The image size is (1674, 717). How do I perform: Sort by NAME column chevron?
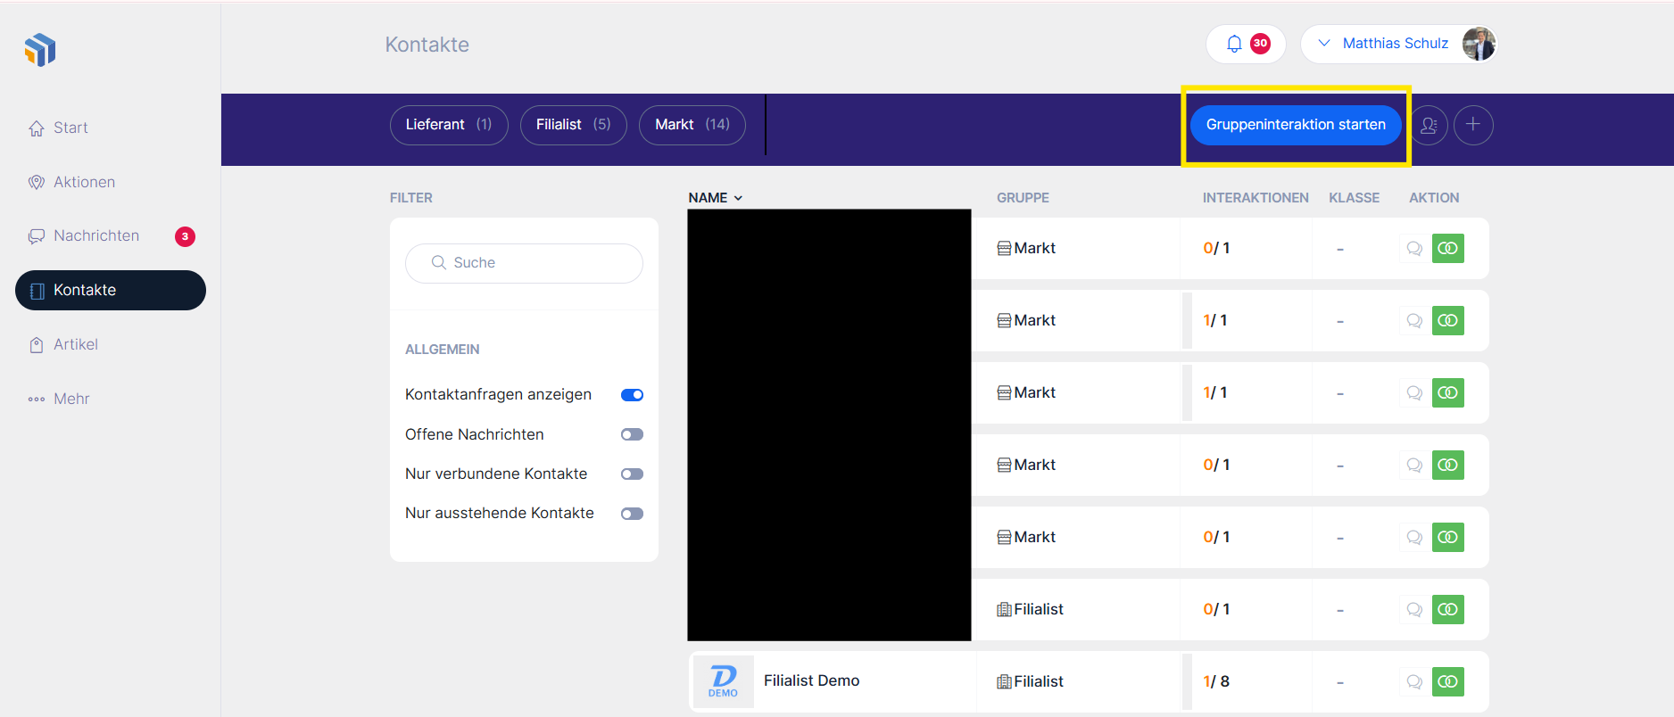pyautogui.click(x=738, y=198)
